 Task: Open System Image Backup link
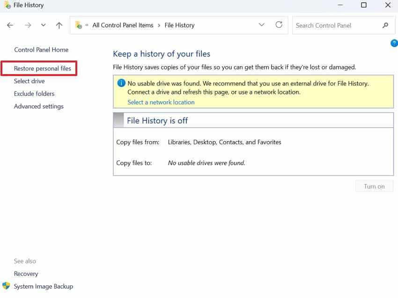coord(44,286)
